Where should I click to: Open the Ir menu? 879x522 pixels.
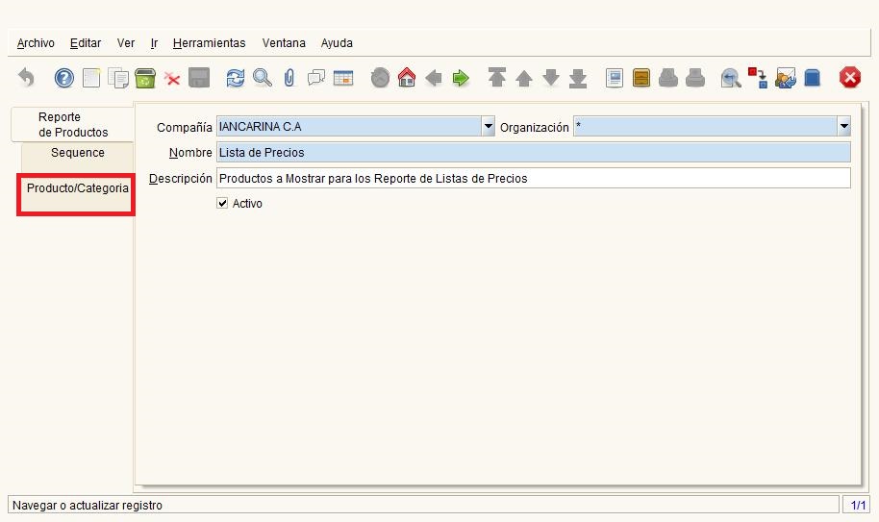(x=154, y=43)
